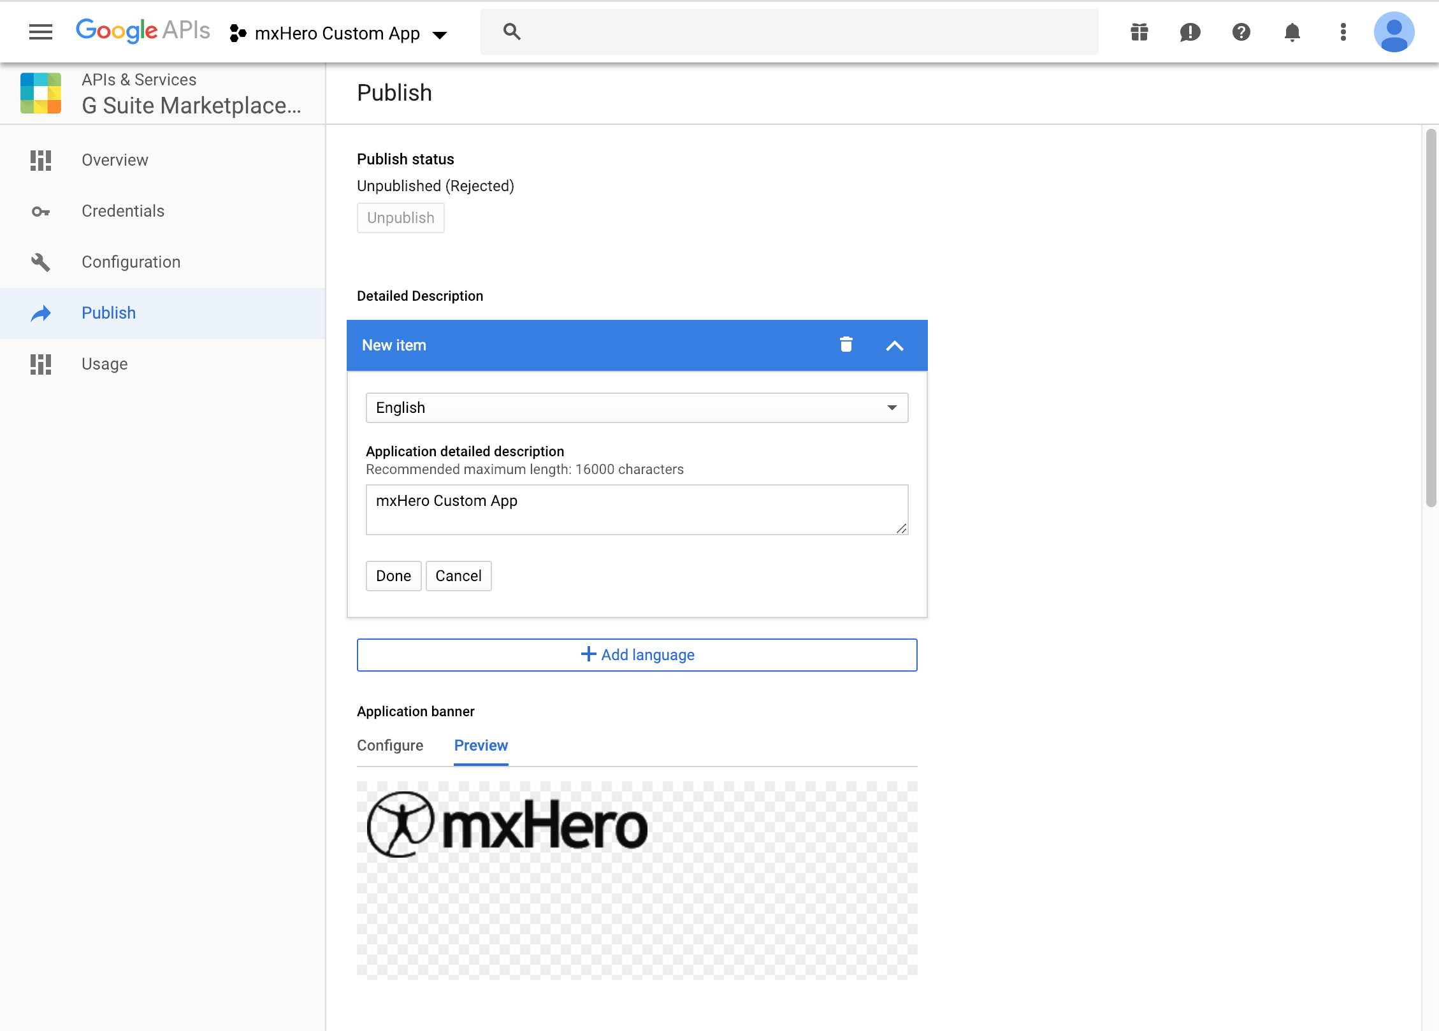Click the Add language button

(637, 655)
